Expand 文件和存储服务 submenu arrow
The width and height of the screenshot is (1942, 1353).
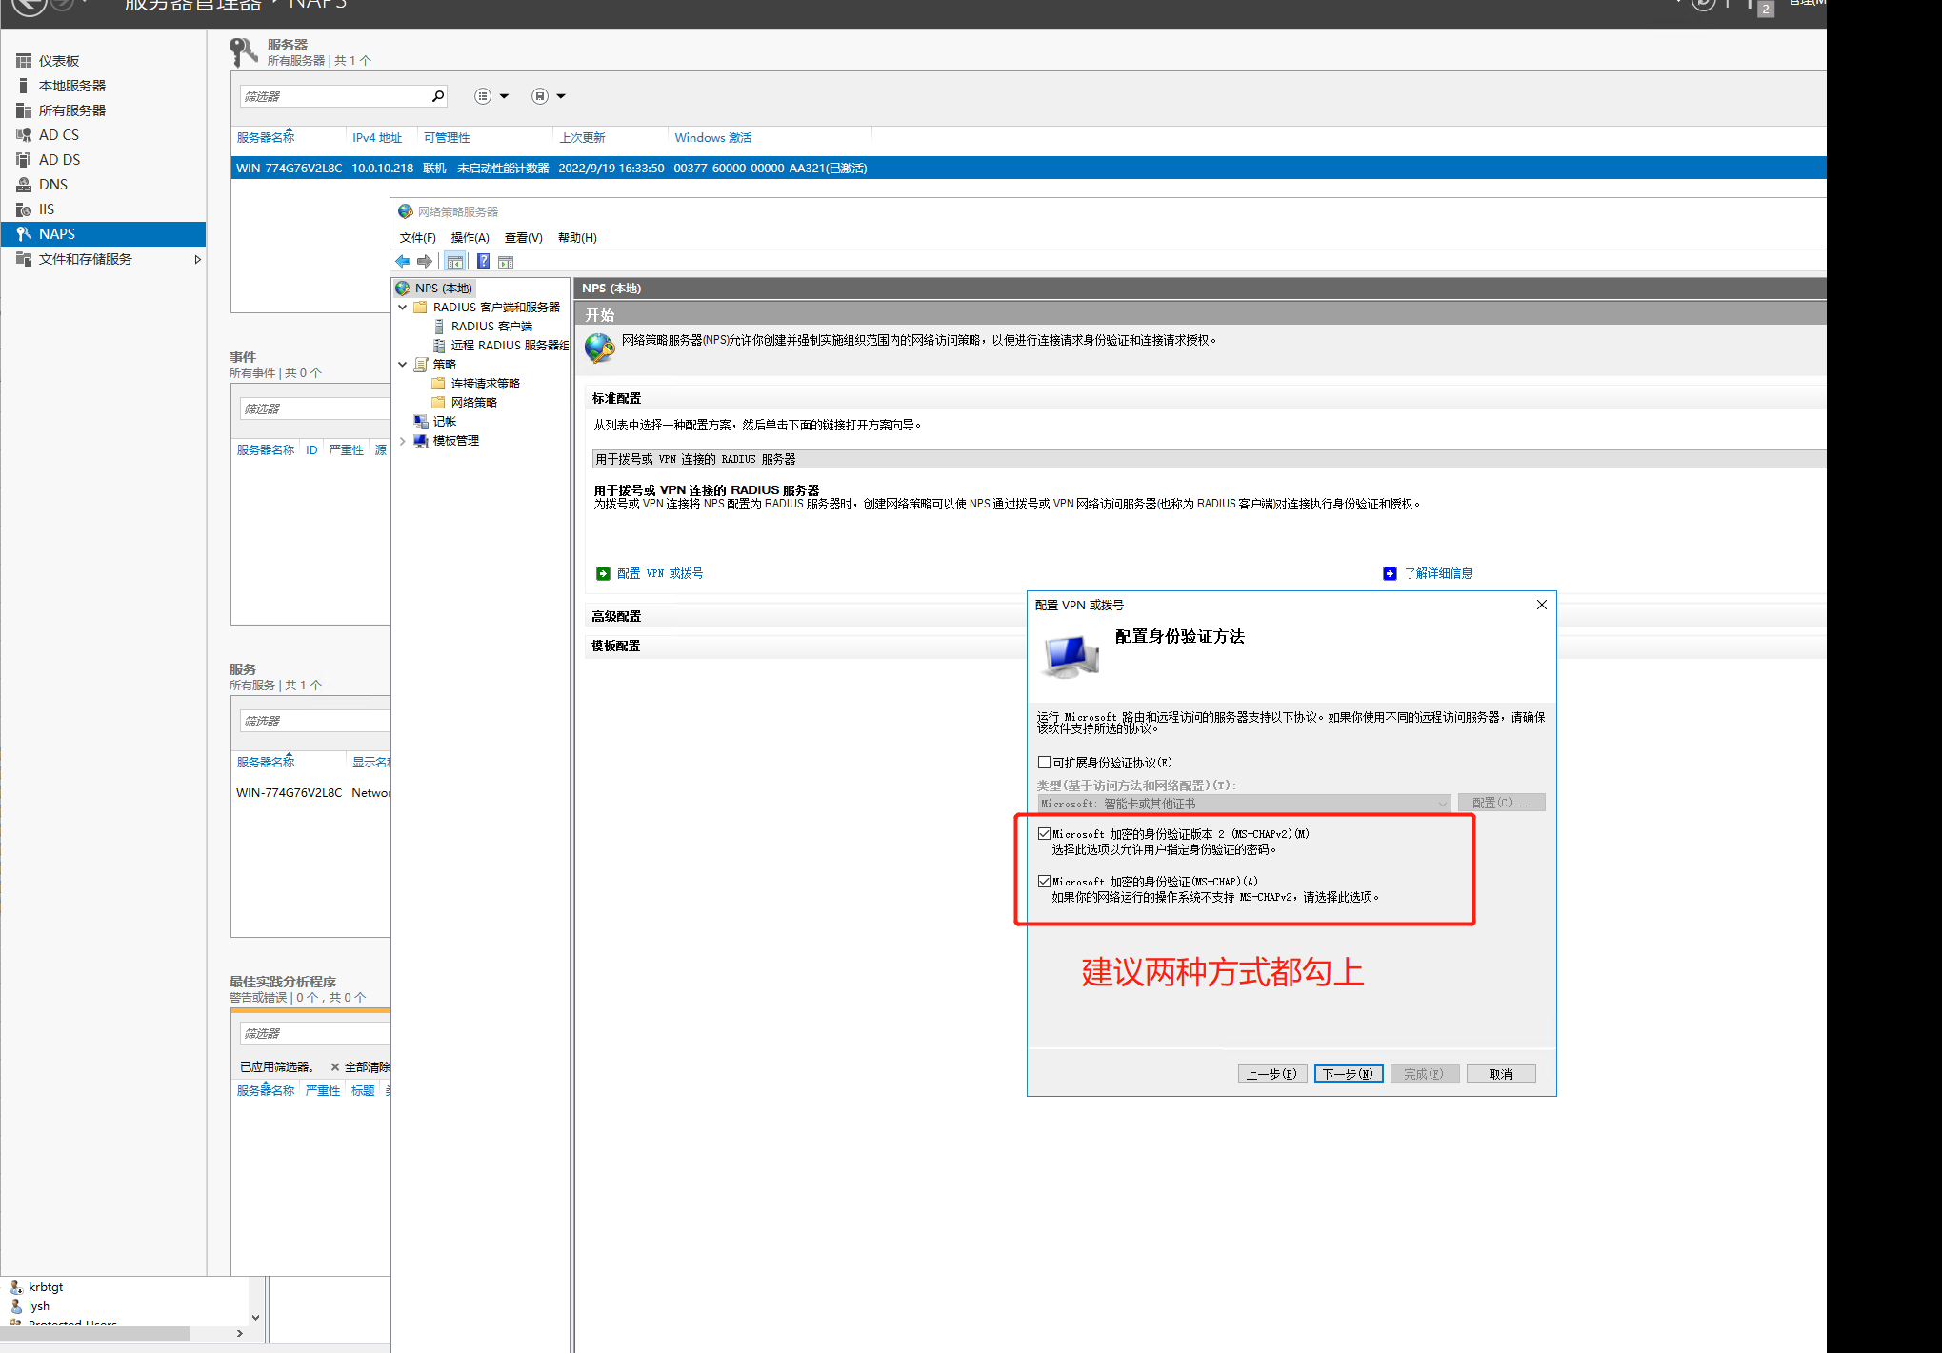pyautogui.click(x=197, y=259)
